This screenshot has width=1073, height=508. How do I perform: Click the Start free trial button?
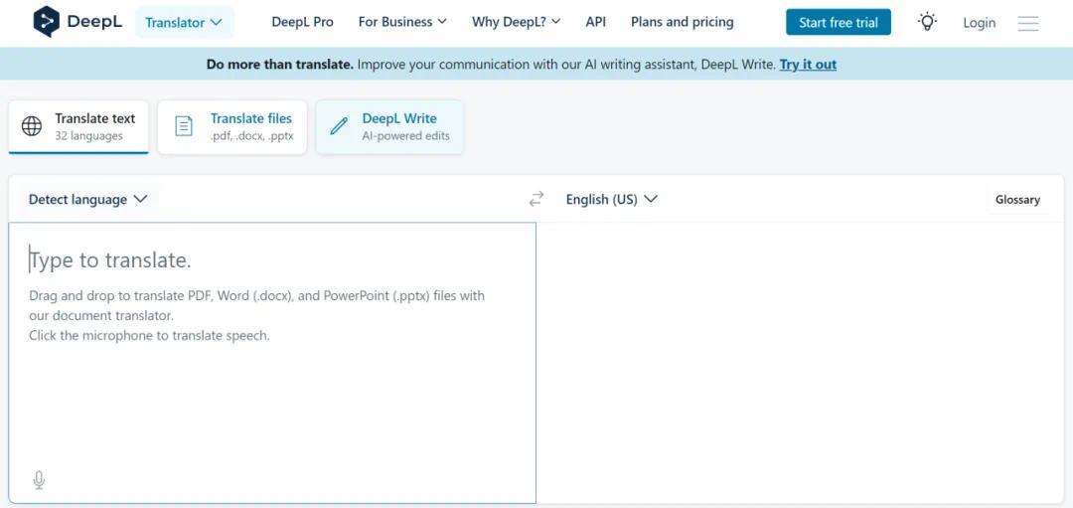click(x=839, y=23)
